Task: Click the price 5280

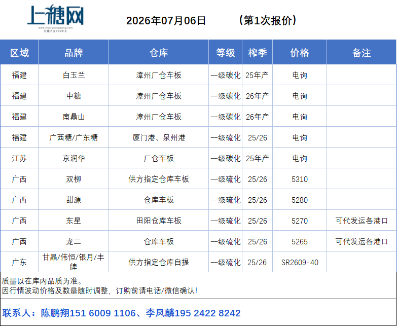Action: pos(300,200)
